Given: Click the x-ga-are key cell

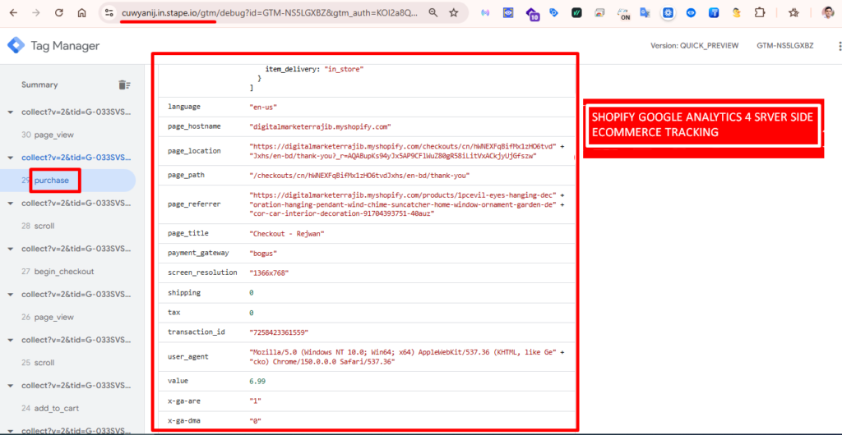Looking at the screenshot, I should pyautogui.click(x=183, y=401).
